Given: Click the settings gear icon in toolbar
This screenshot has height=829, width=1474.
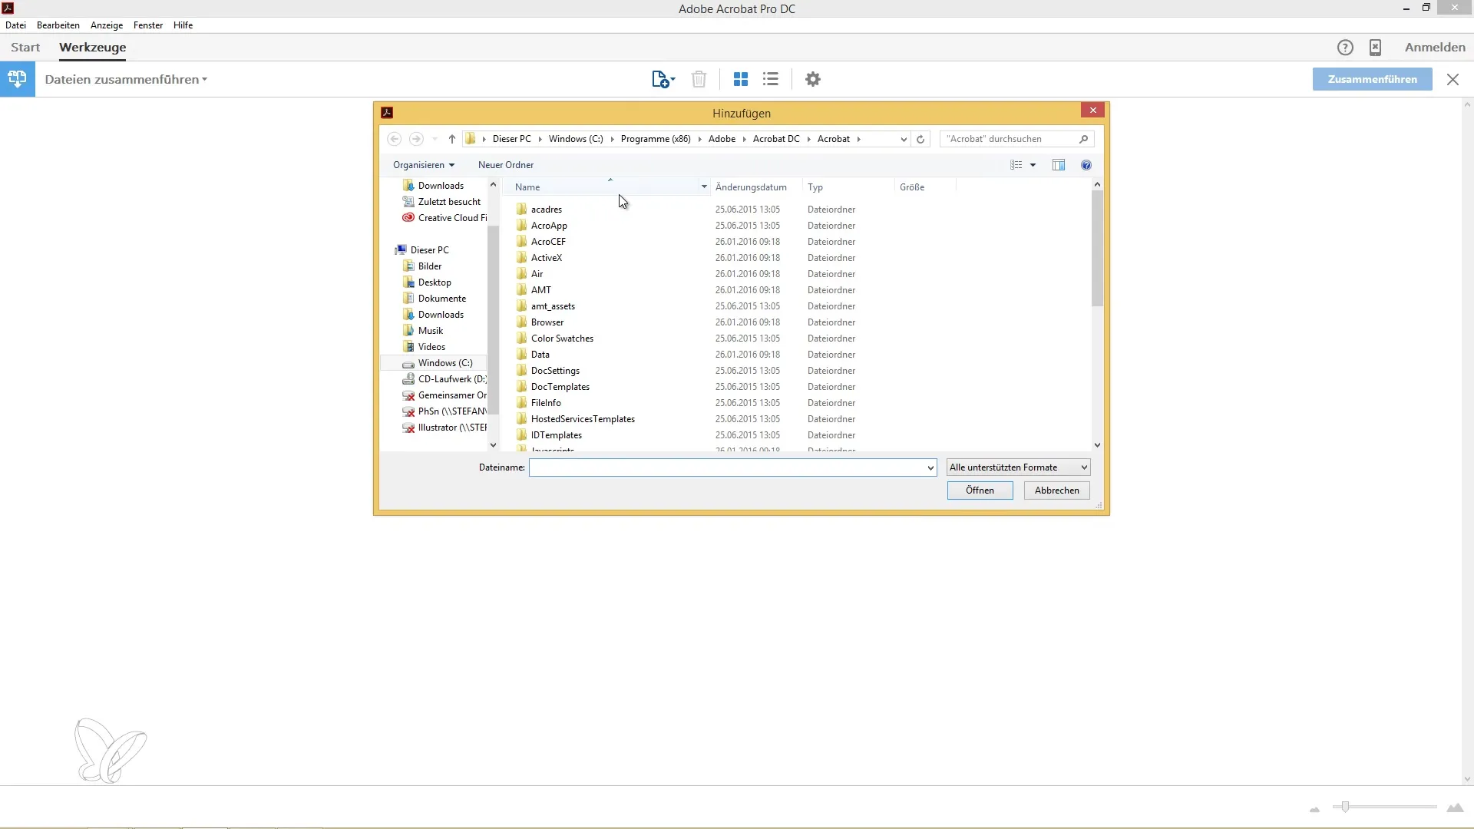Looking at the screenshot, I should click(813, 79).
